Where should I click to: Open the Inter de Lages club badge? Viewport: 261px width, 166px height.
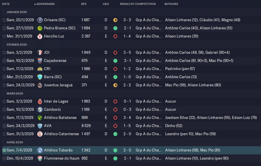coord(40,101)
